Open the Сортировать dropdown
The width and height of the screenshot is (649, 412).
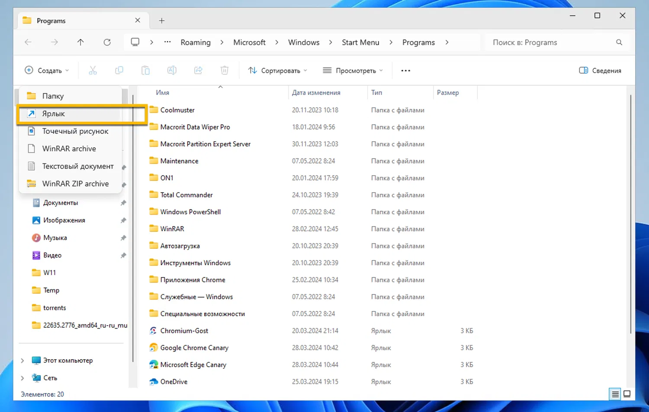point(277,70)
